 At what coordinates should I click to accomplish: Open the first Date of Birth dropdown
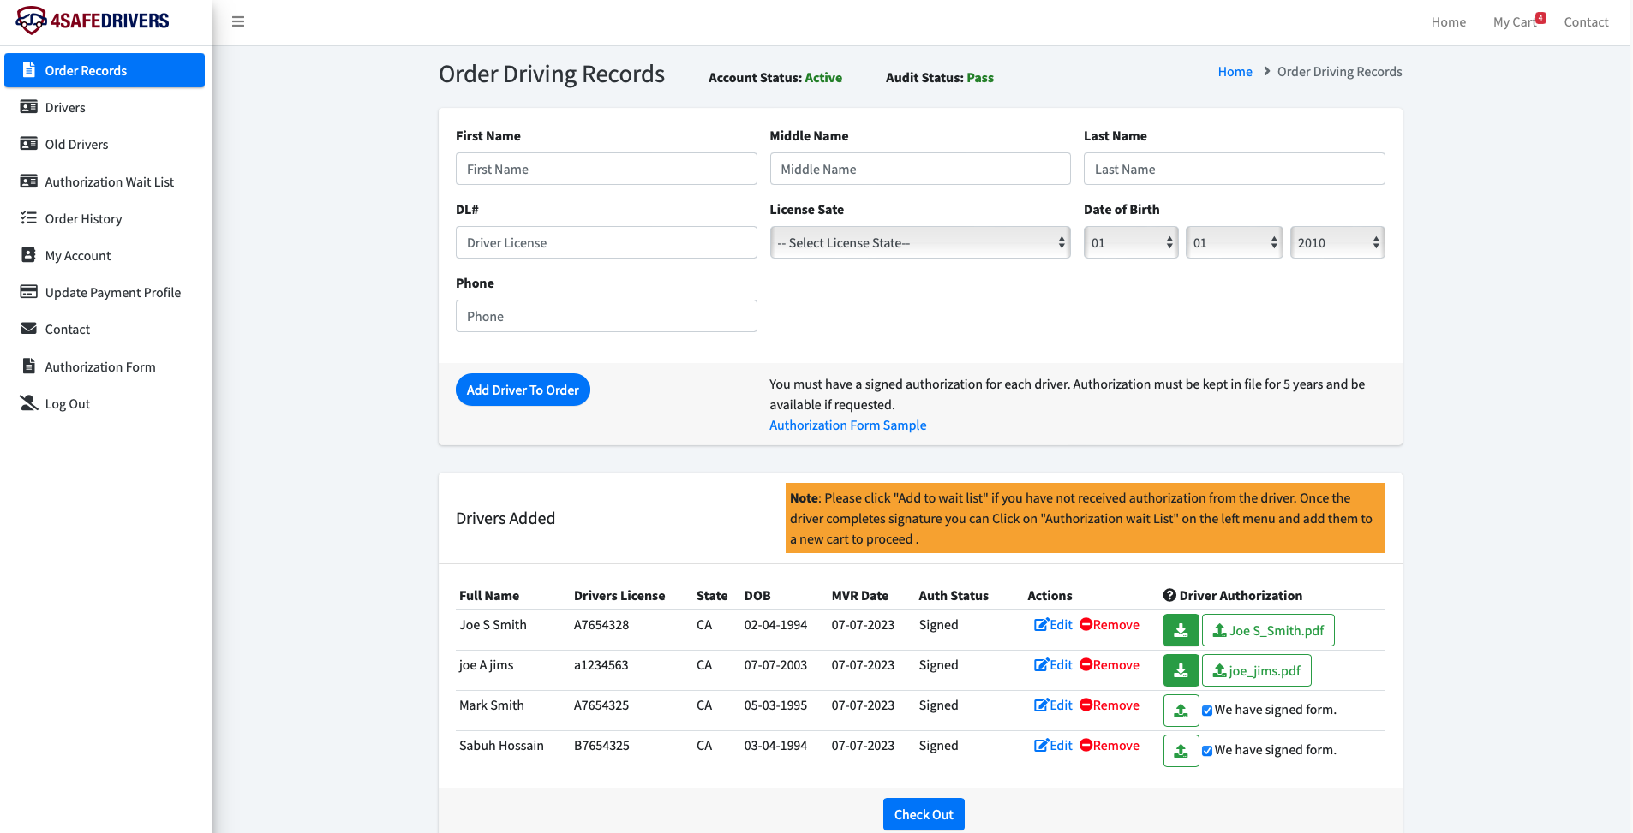1130,243
